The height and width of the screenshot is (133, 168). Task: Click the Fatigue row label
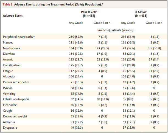click(8, 71)
